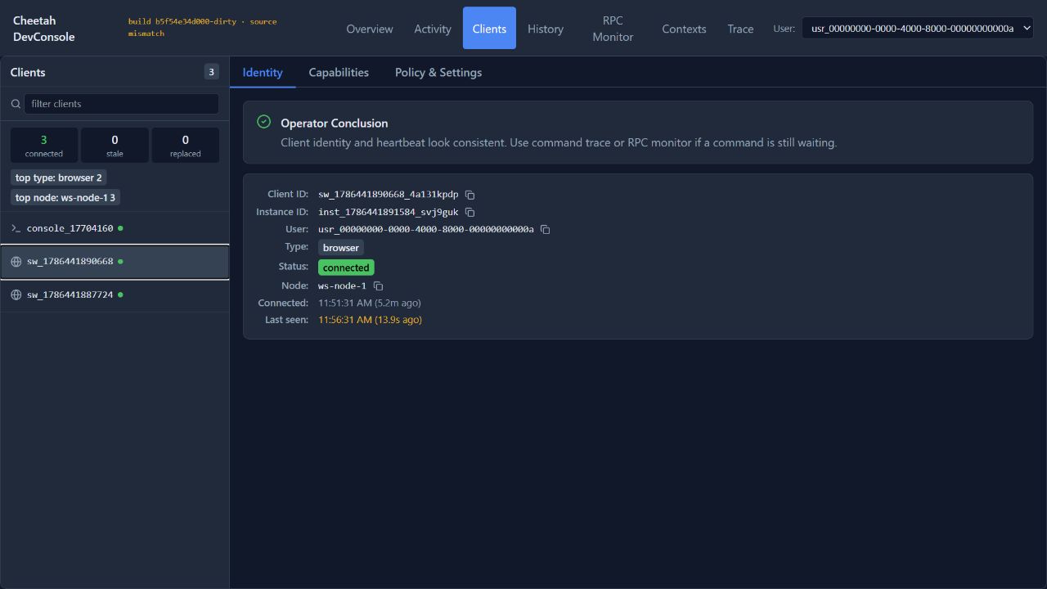The image size is (1047, 589).
Task: Open the RPC Monitor tab
Action: pos(613,29)
